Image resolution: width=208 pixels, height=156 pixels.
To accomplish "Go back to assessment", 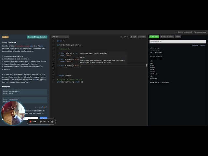I will click(184, 32).
